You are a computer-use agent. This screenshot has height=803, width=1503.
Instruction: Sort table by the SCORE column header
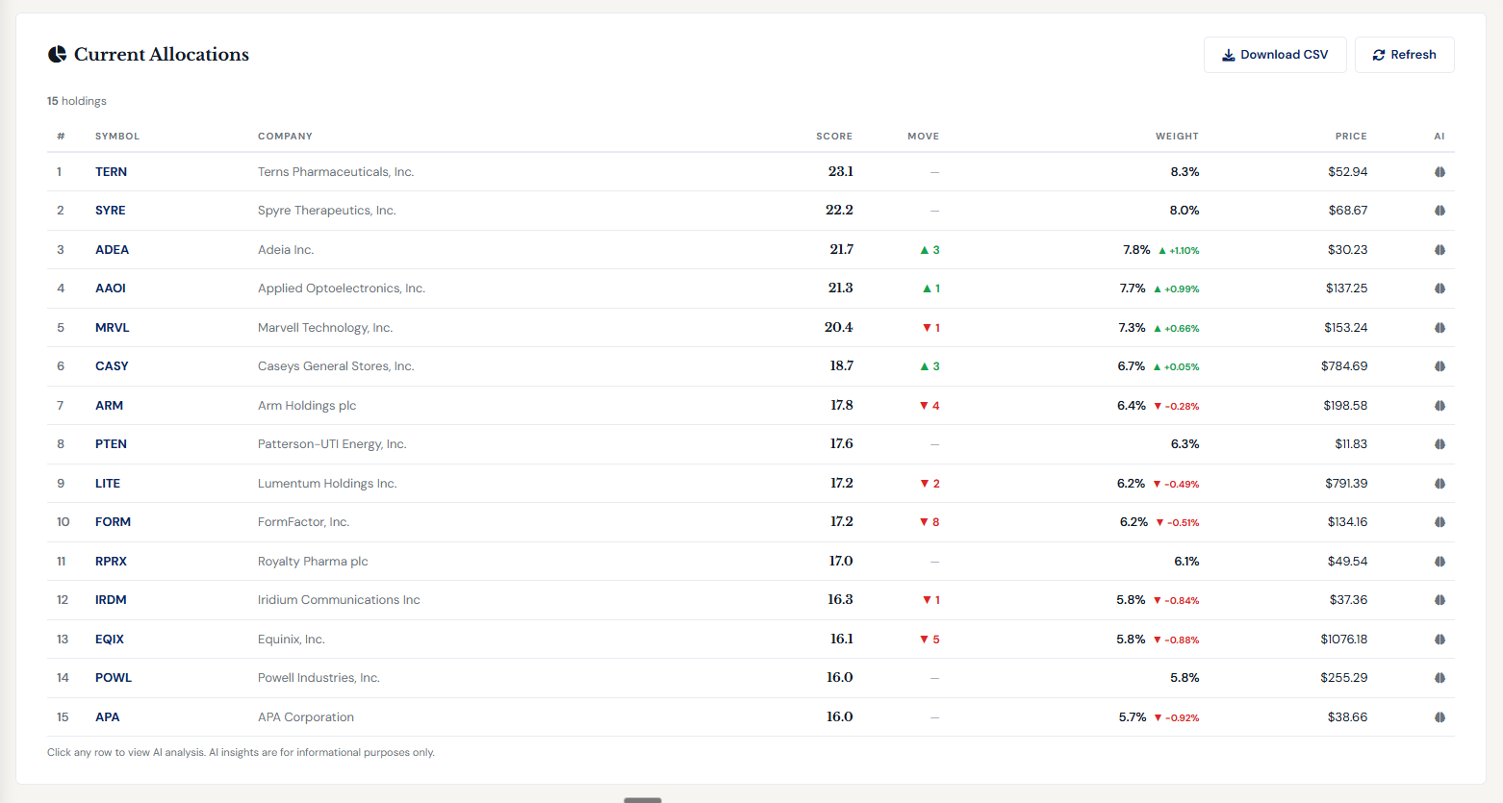coord(833,136)
